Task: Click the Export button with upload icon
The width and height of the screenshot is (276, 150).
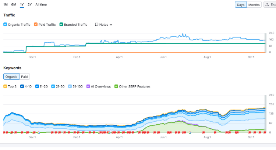Action: pyautogui.click(x=270, y=4)
